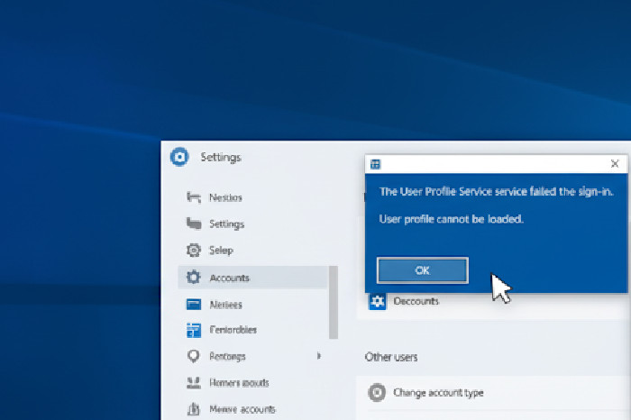Click the blue window icon beside Nieriees
The height and width of the screenshot is (420, 631).
(x=194, y=305)
